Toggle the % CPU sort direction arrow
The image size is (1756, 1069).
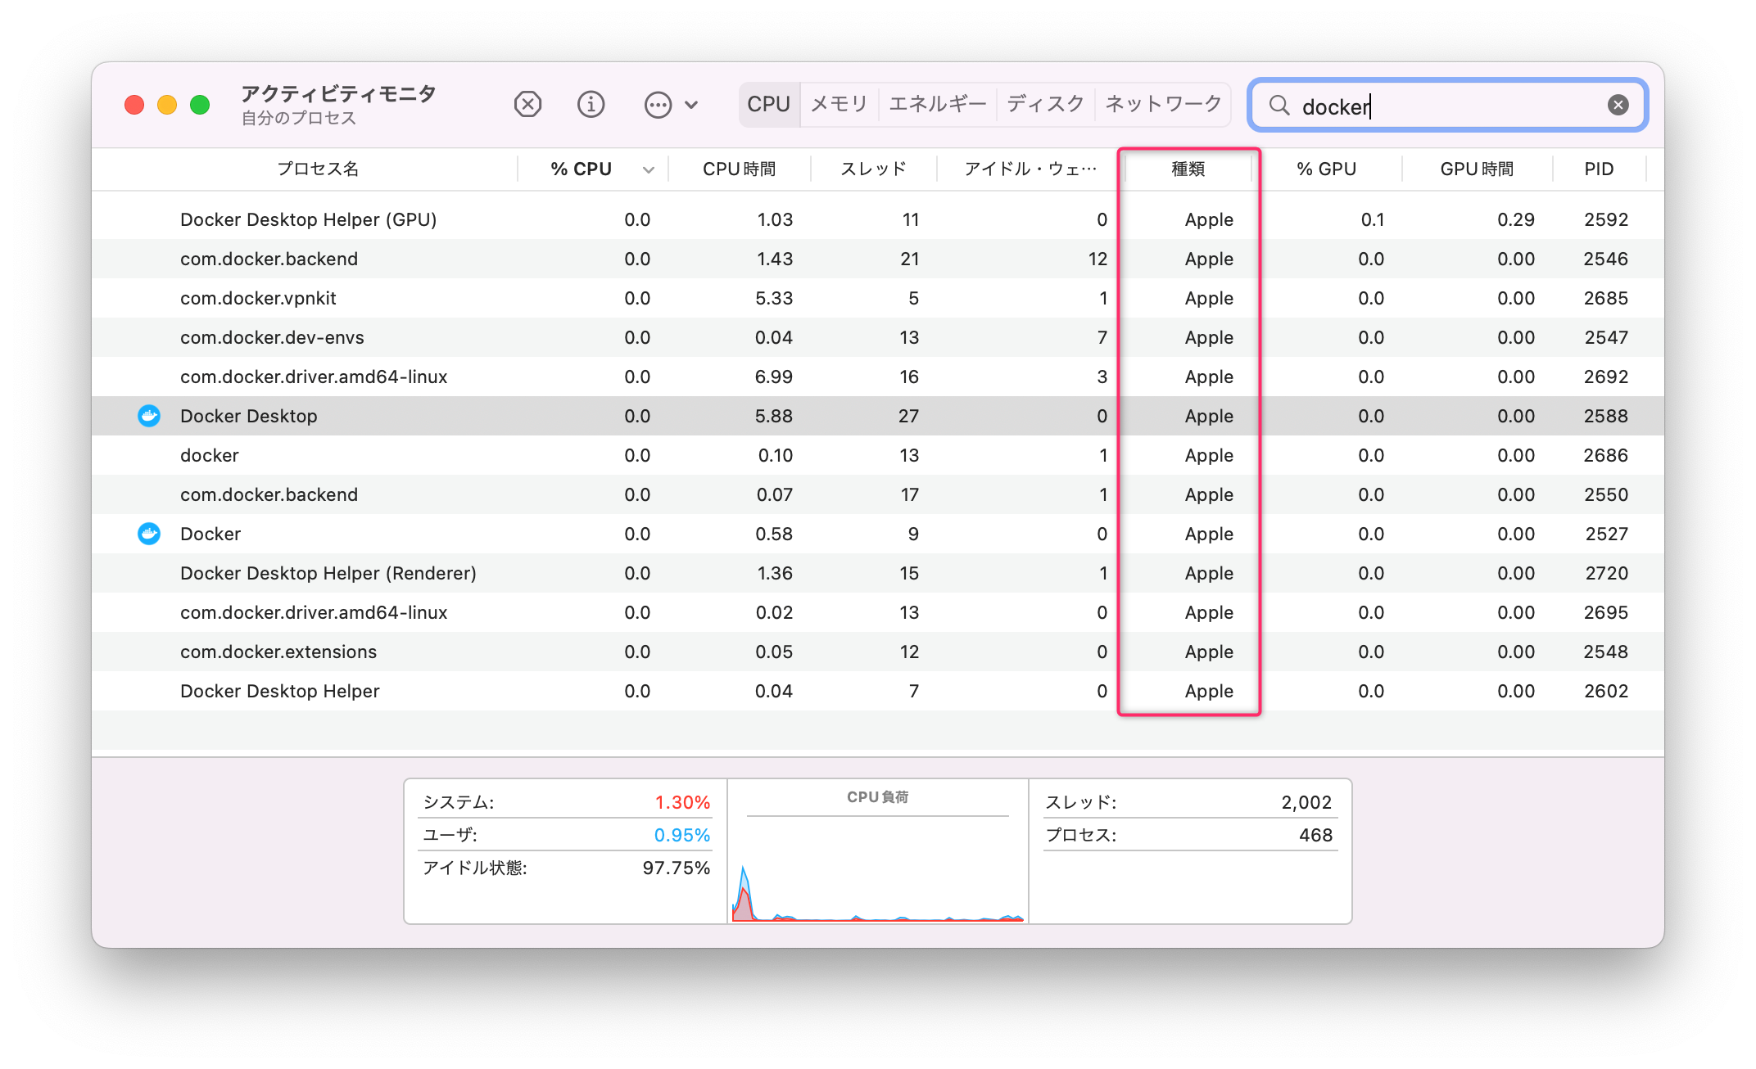pyautogui.click(x=649, y=170)
